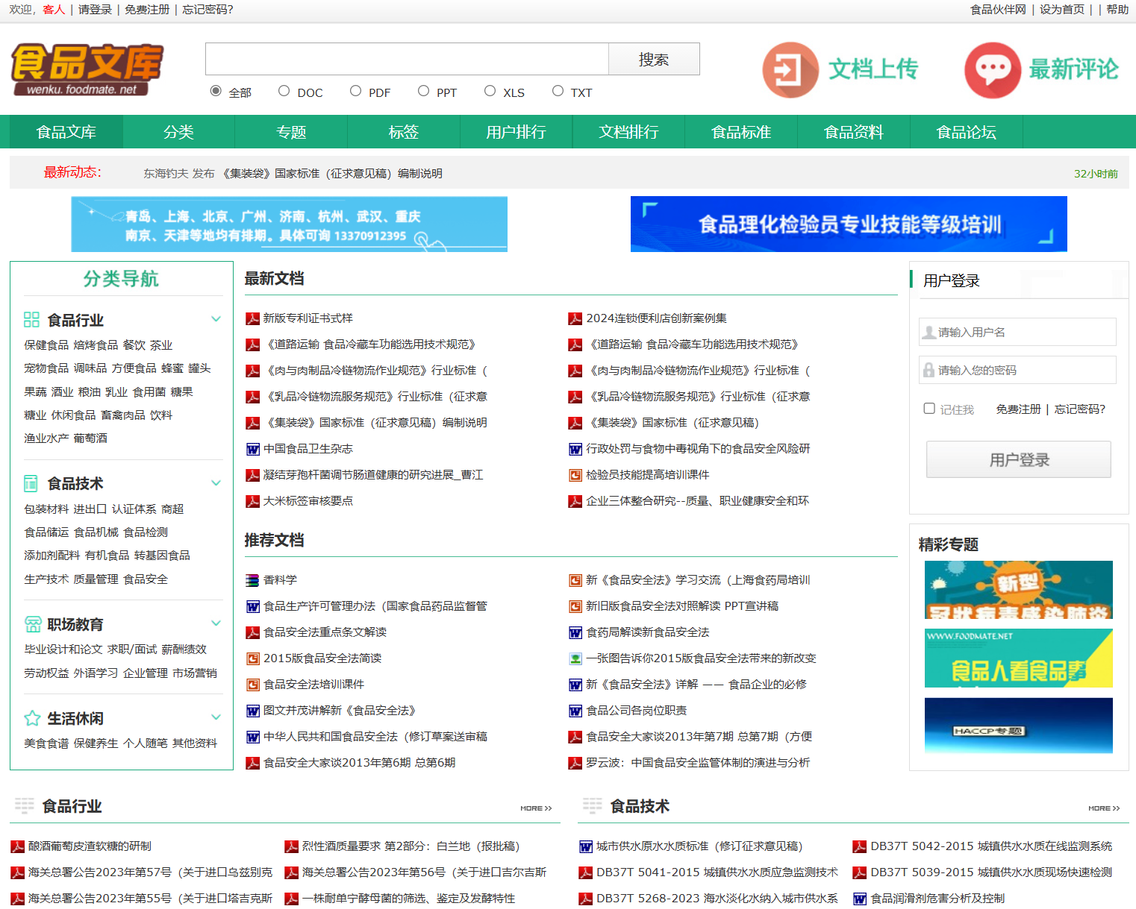Open the 免费注册 link in the top bar
The height and width of the screenshot is (909, 1136).
tap(147, 10)
